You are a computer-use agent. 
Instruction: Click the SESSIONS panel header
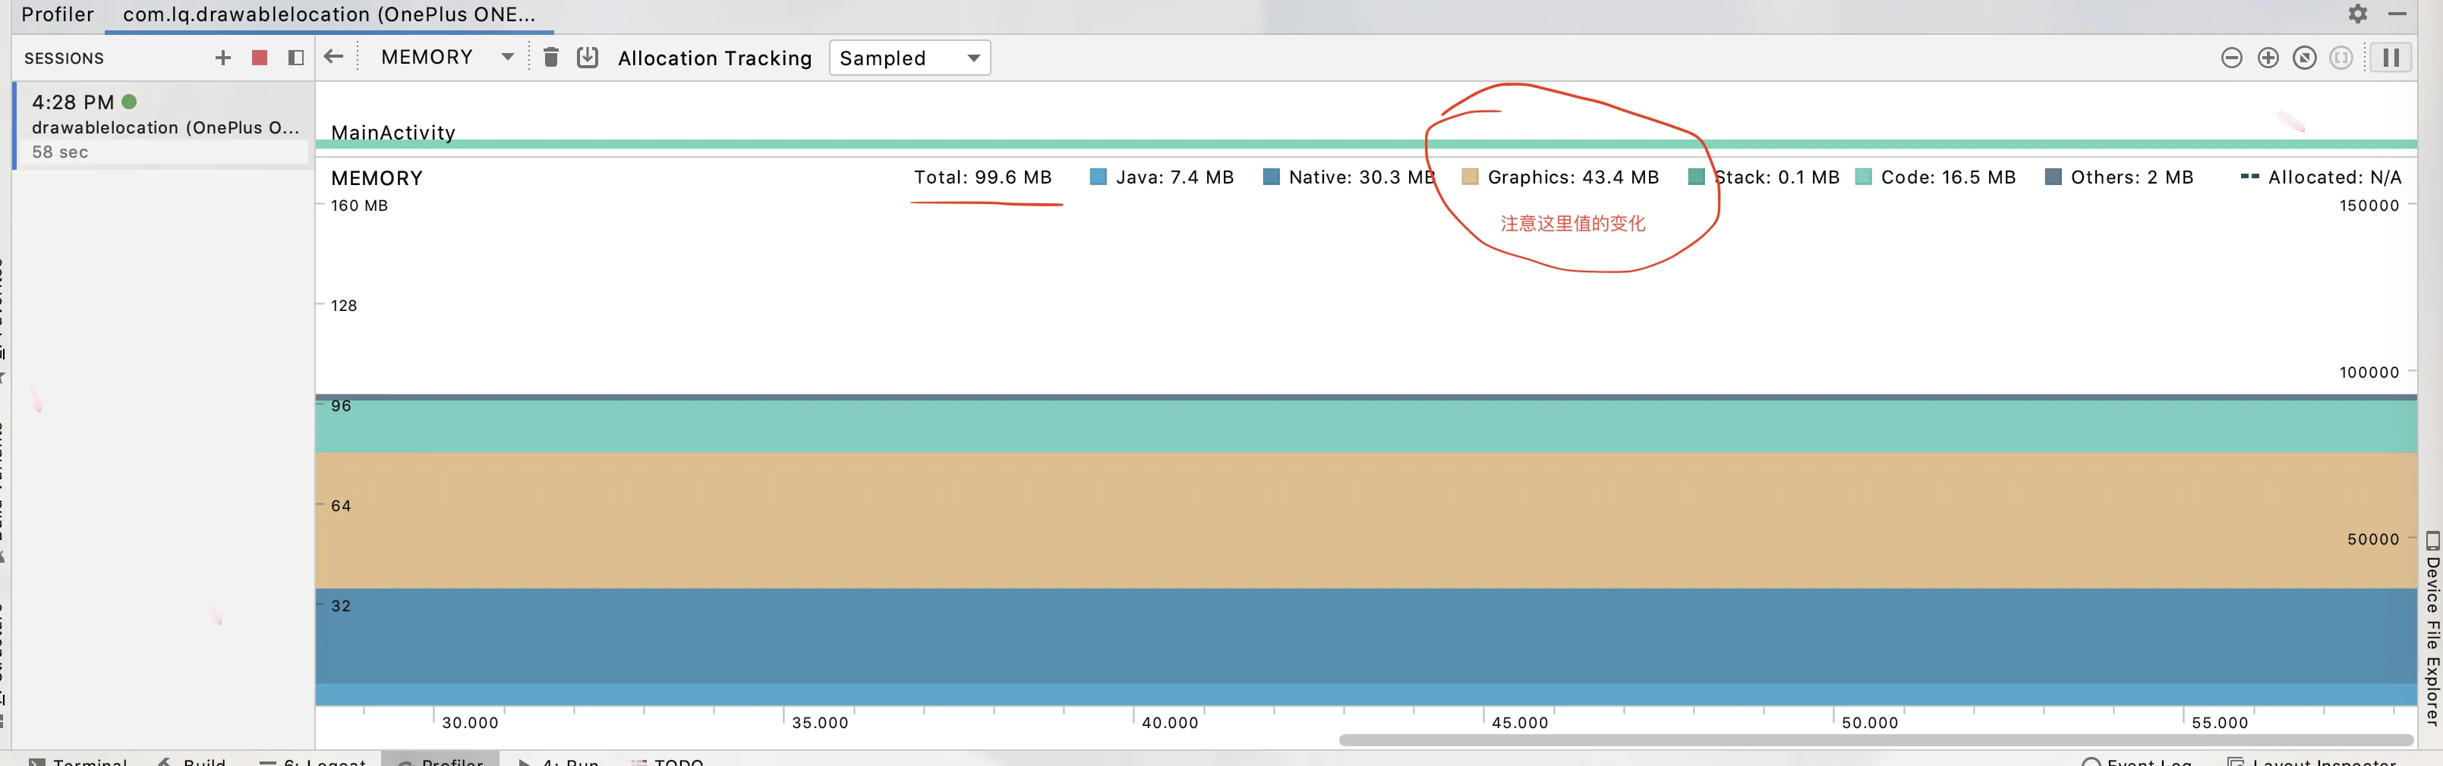[x=64, y=58]
